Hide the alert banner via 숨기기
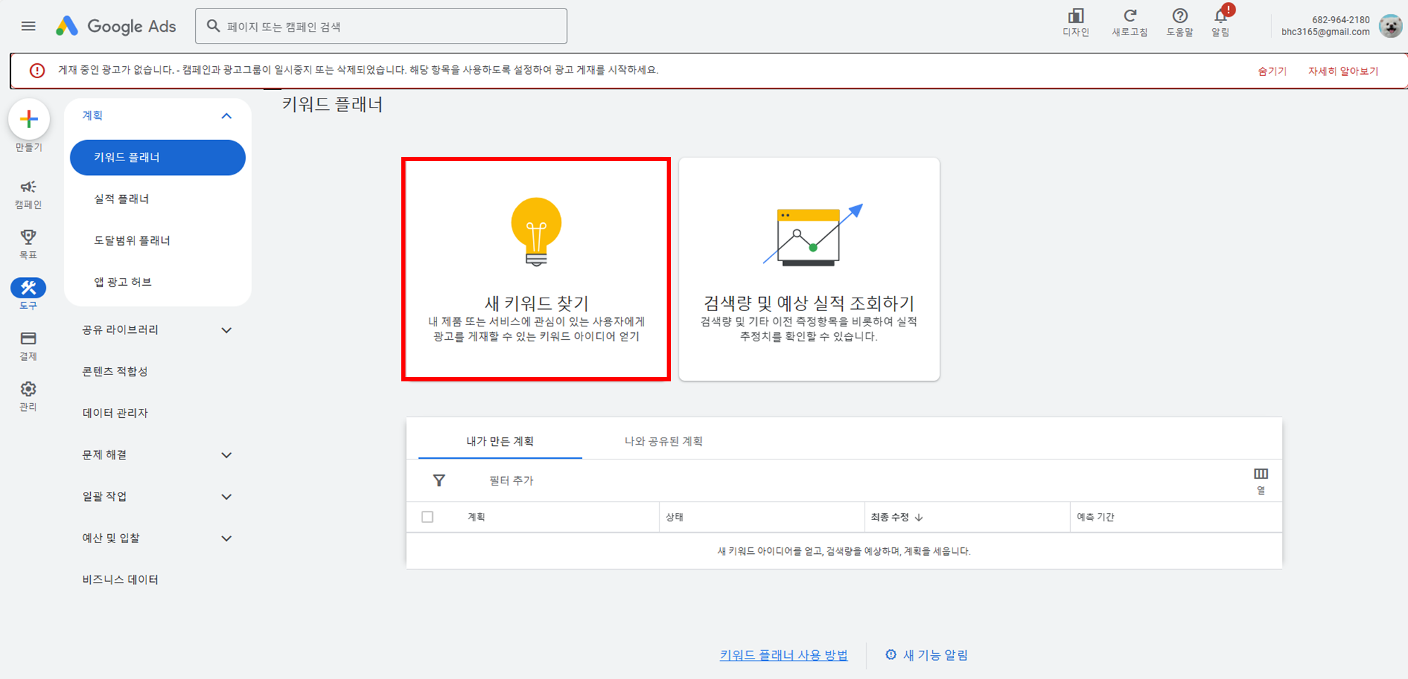The height and width of the screenshot is (679, 1408). click(1271, 70)
